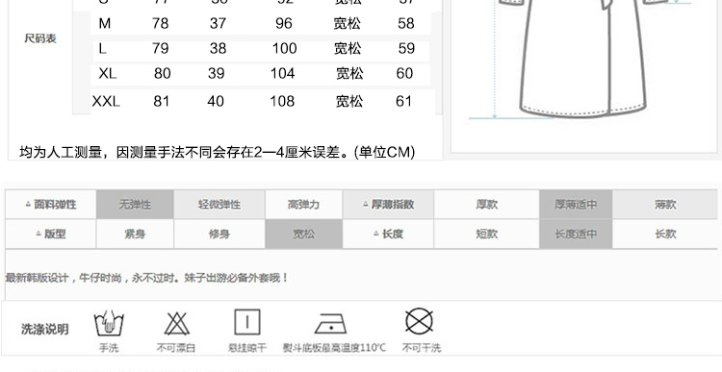Click the iron 110°C temperature icon
The height and width of the screenshot is (372, 722).
[330, 324]
